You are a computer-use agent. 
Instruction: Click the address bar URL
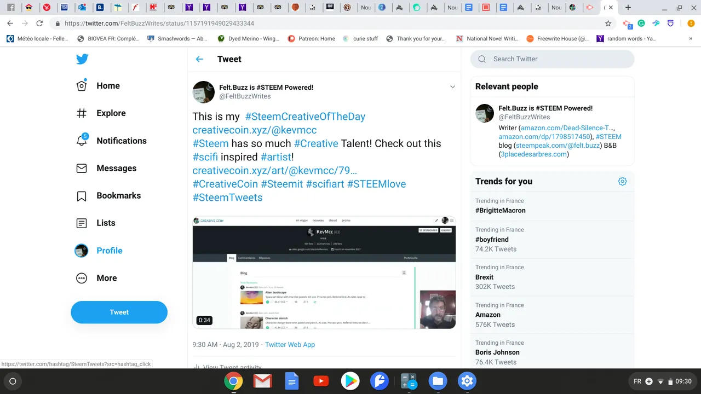(159, 24)
